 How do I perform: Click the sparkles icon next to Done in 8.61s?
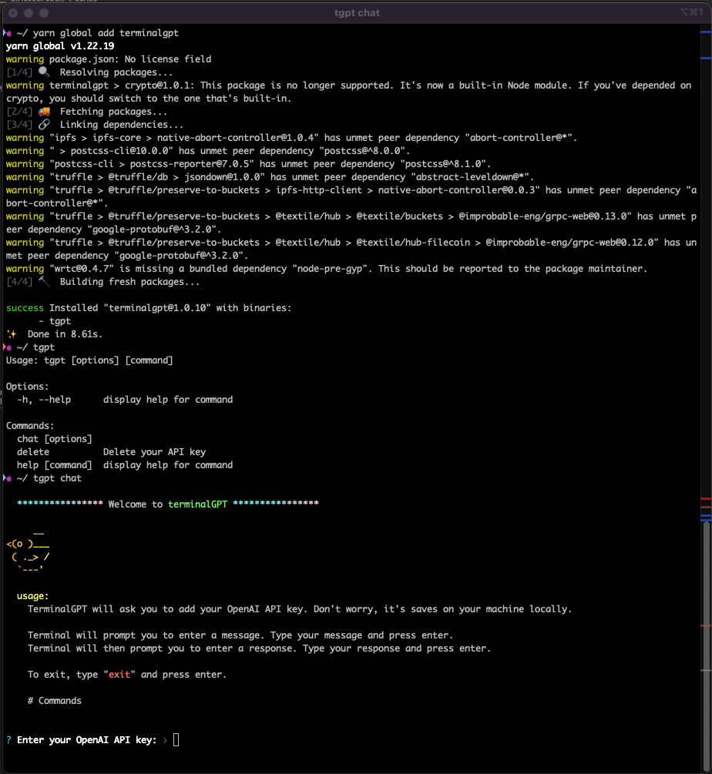pos(12,333)
